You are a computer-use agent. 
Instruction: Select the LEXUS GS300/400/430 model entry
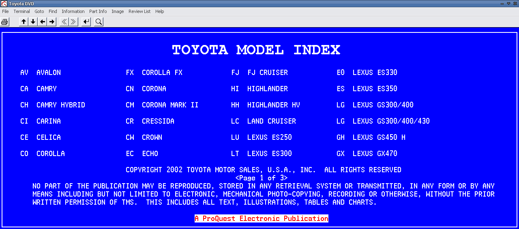(383, 121)
